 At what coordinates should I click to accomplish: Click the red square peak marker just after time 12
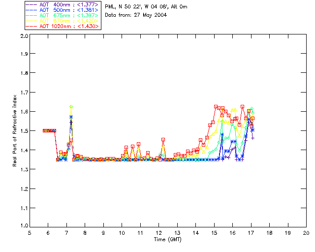click(163, 139)
